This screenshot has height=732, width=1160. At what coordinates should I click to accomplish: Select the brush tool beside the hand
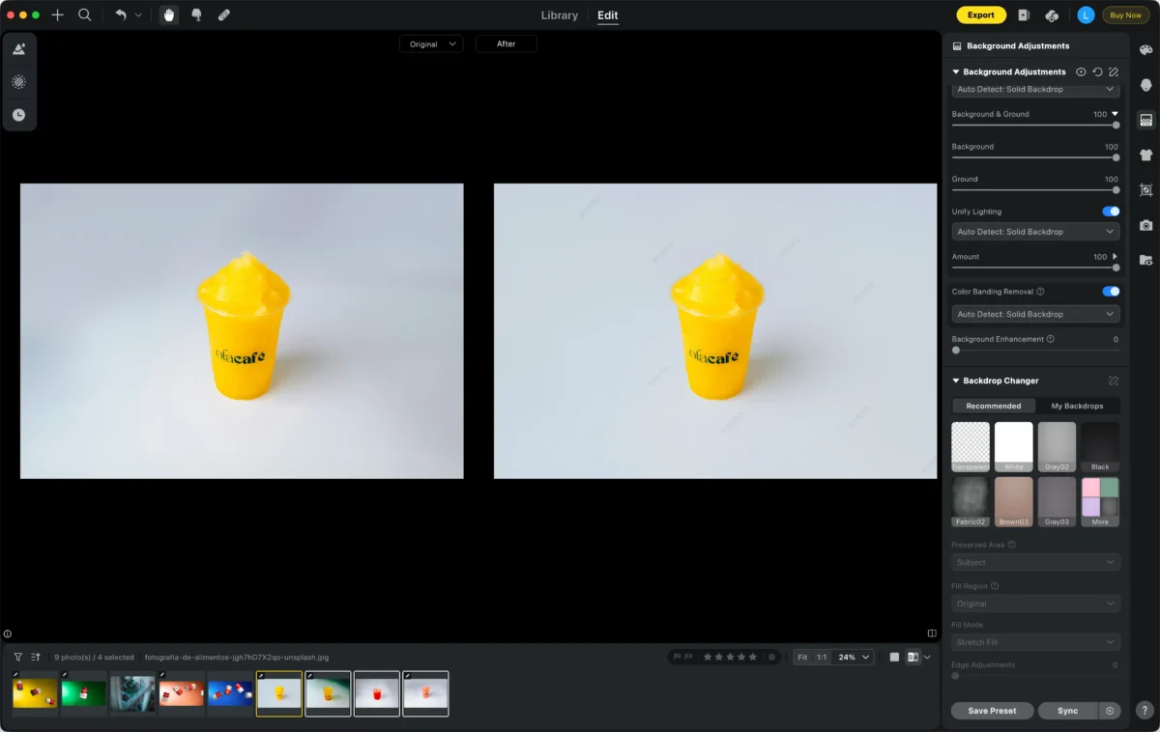196,14
